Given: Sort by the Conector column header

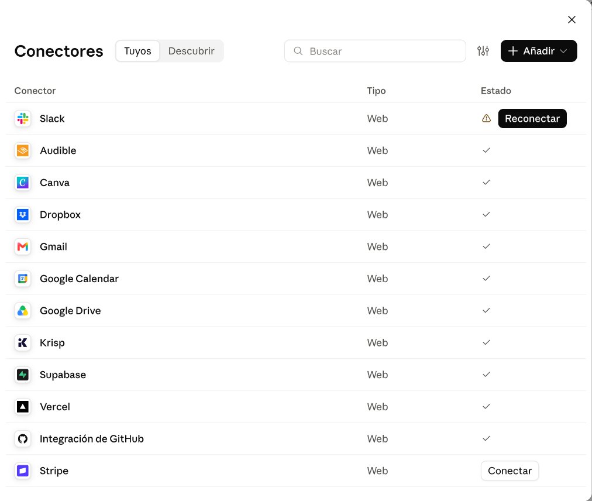Looking at the screenshot, I should tap(35, 91).
